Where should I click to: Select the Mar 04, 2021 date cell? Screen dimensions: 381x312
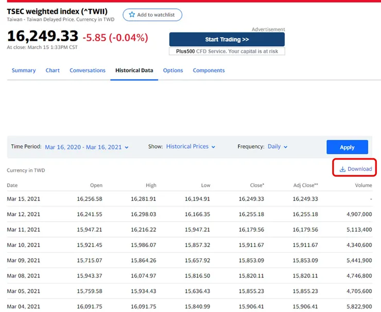(x=24, y=306)
